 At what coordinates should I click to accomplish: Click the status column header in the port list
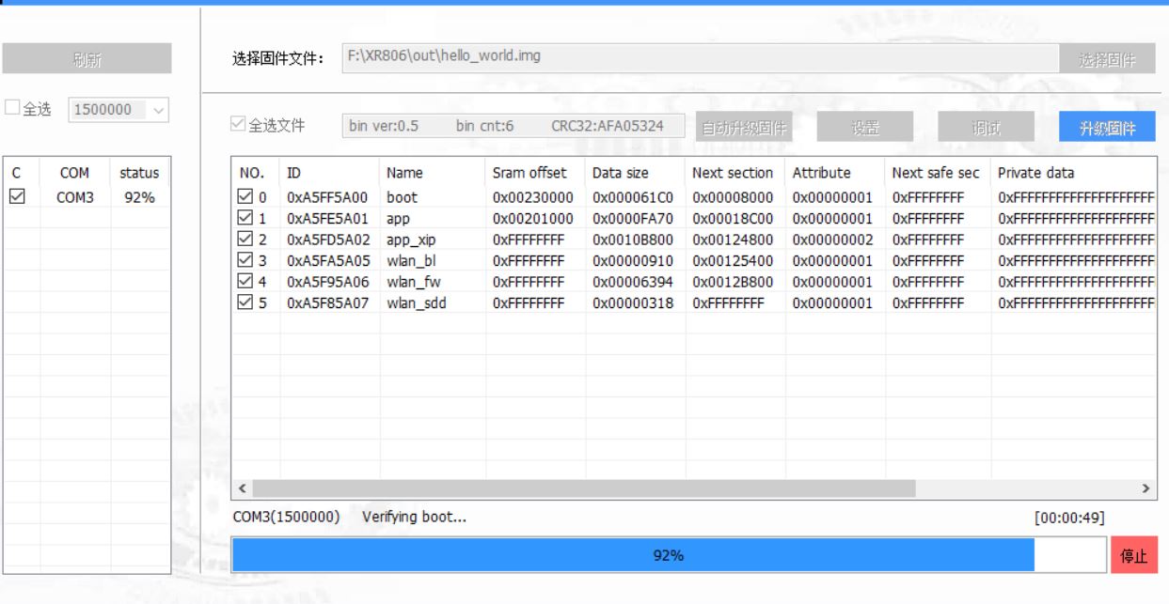[x=138, y=173]
